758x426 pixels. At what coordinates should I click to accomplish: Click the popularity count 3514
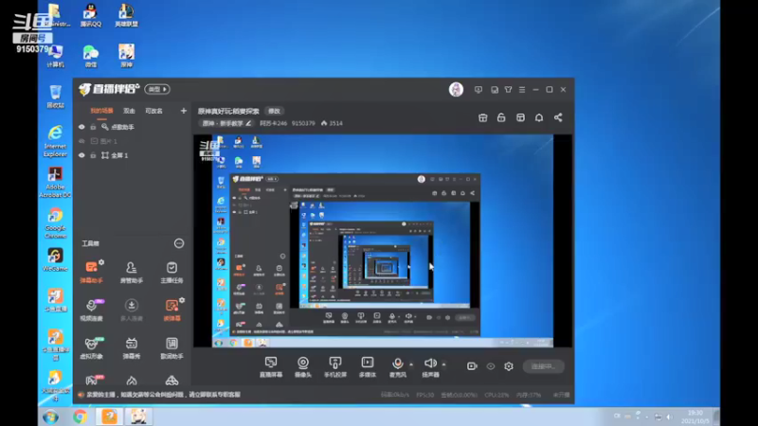click(332, 123)
